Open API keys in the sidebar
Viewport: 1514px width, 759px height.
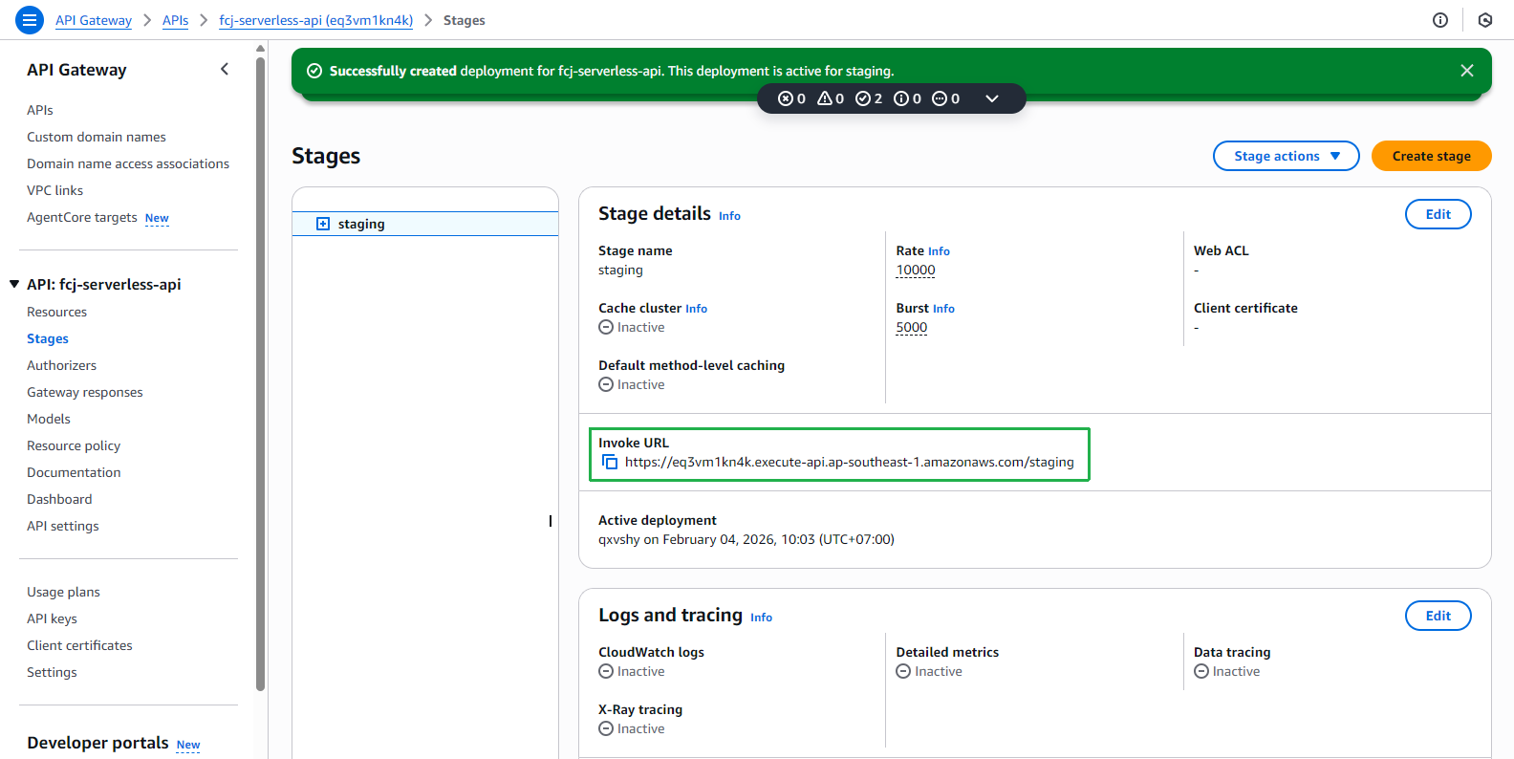coord(52,618)
